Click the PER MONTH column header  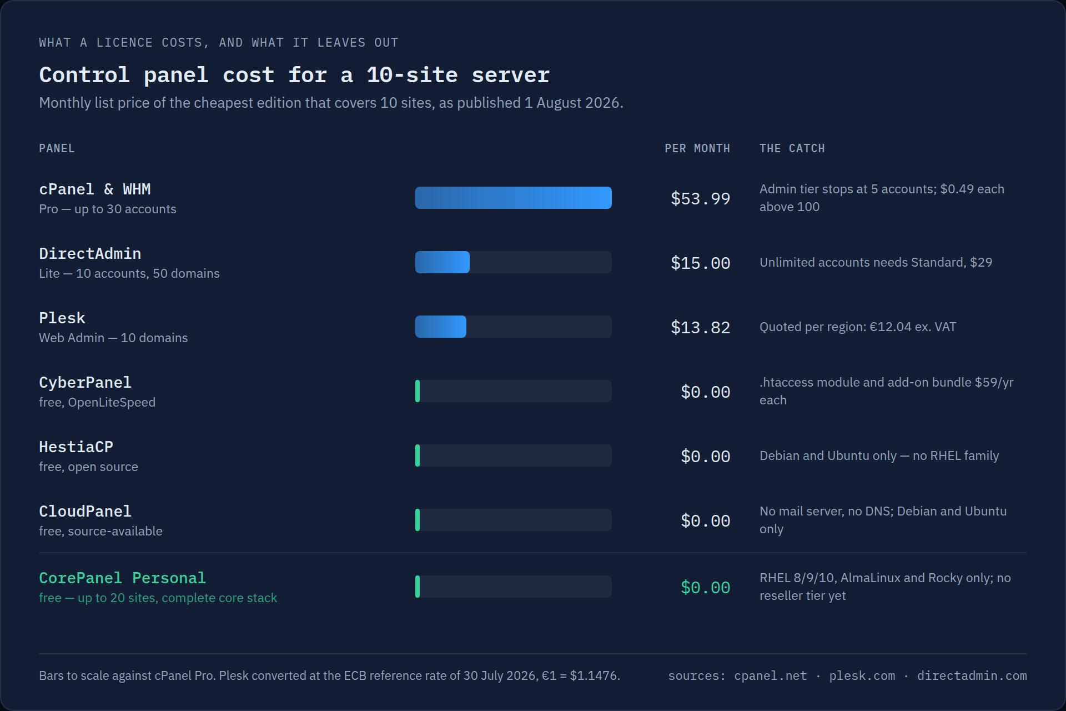coord(697,148)
